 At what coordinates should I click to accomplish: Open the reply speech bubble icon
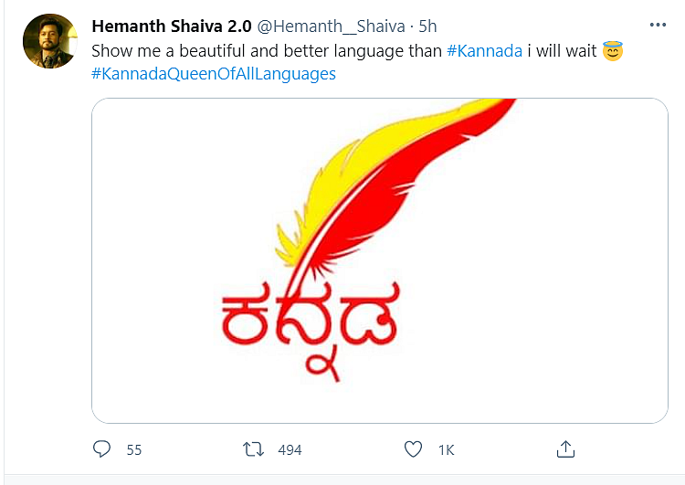point(101,448)
